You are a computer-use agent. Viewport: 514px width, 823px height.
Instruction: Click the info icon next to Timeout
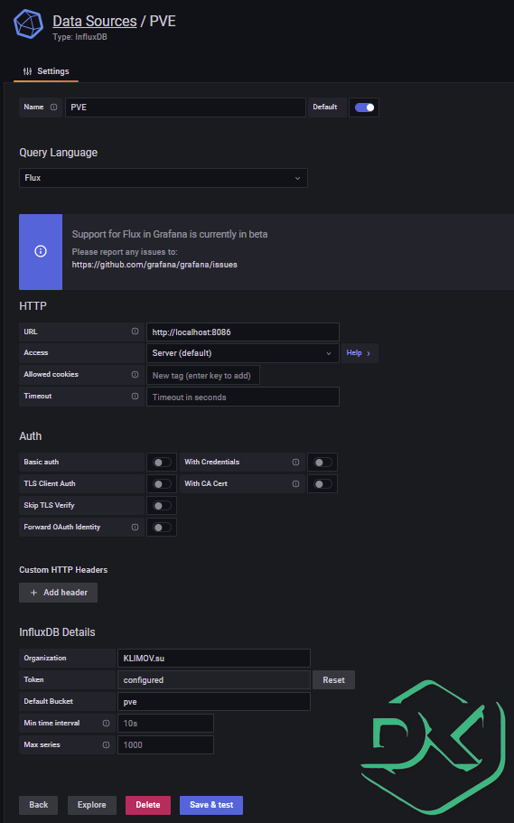135,396
